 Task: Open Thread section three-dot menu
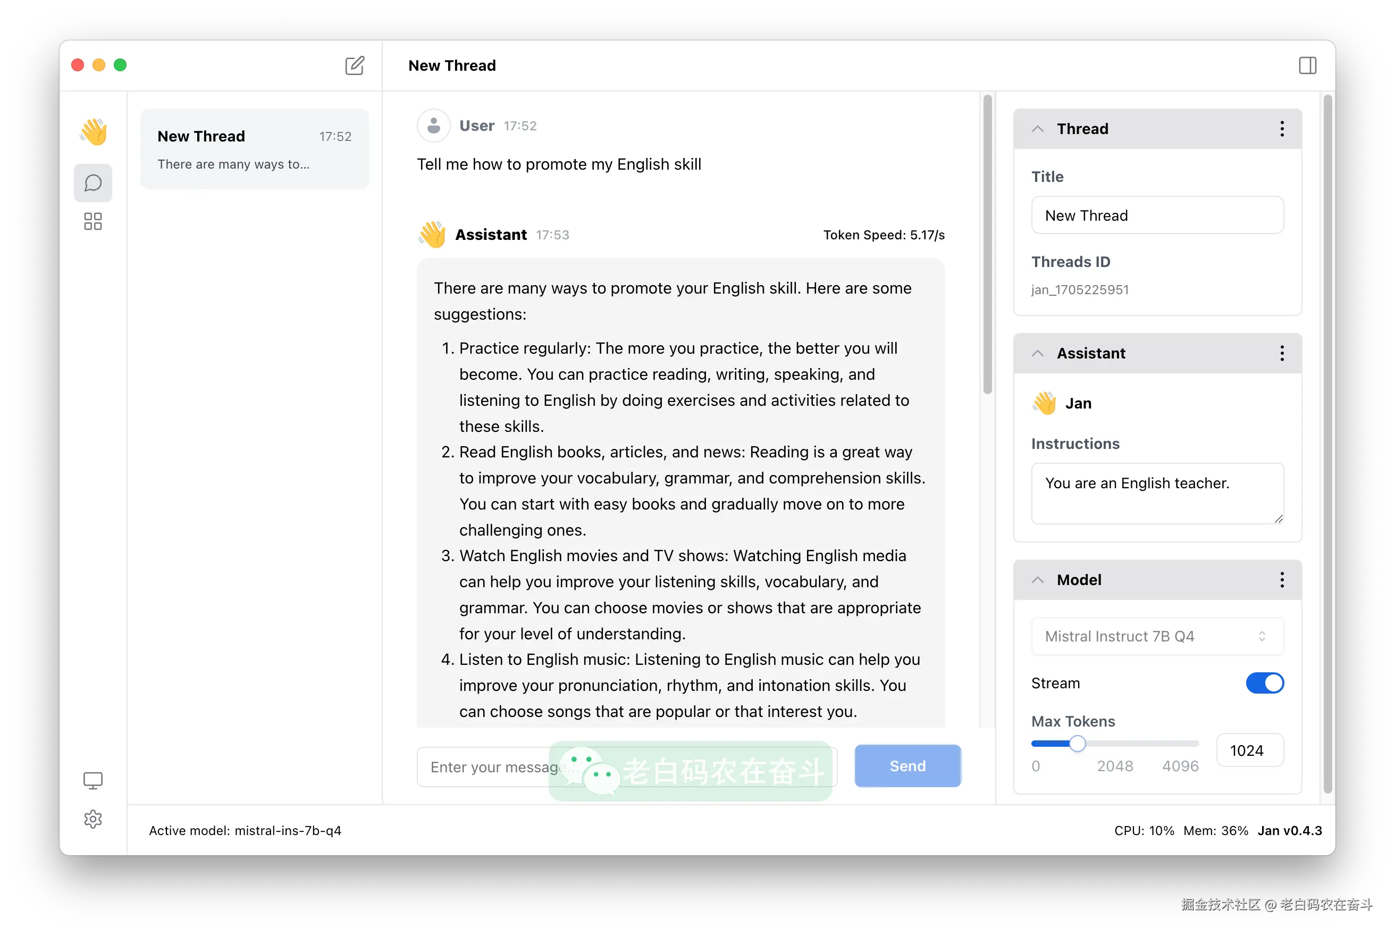coord(1282,129)
